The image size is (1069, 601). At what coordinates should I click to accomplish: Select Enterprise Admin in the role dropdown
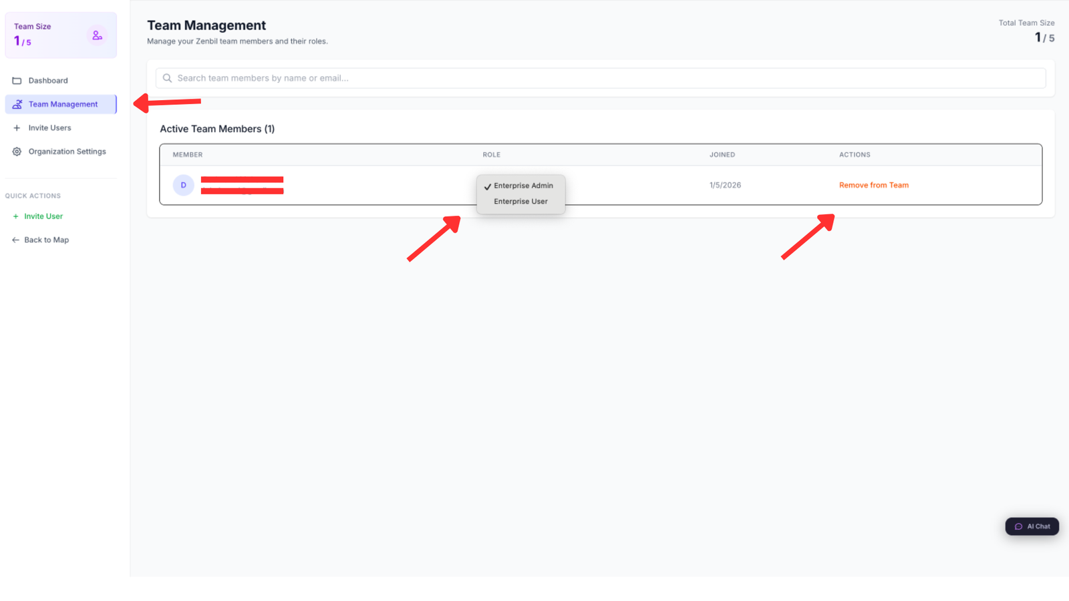coord(524,186)
